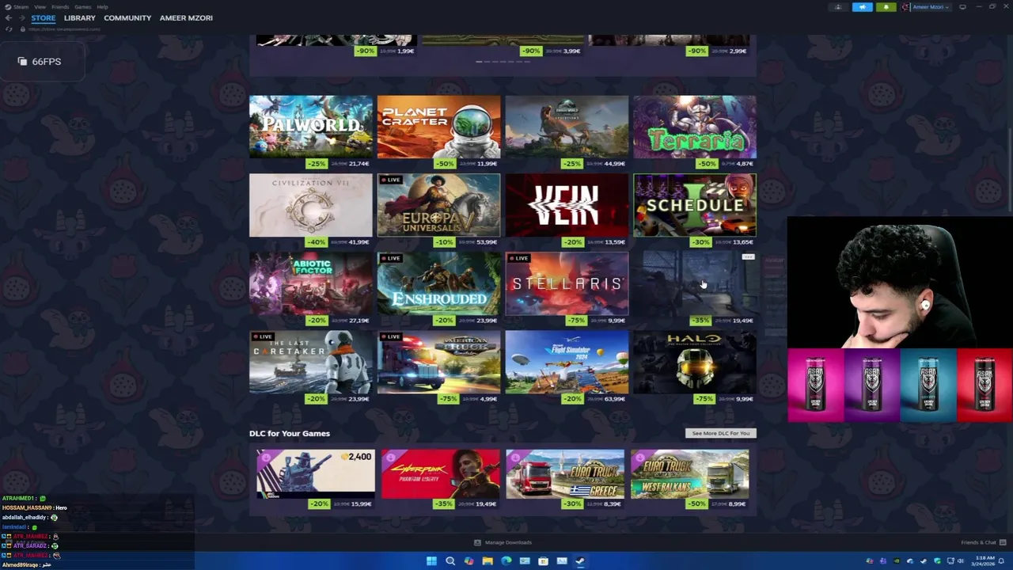This screenshot has height=570, width=1013.
Task: Open File Explorer from taskbar
Action: coord(488,561)
